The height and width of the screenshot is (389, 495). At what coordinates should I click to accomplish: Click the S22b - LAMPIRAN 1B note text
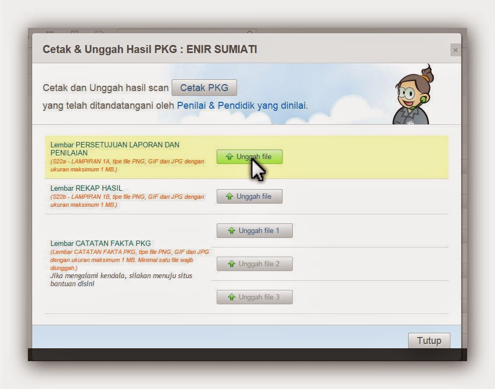127,200
